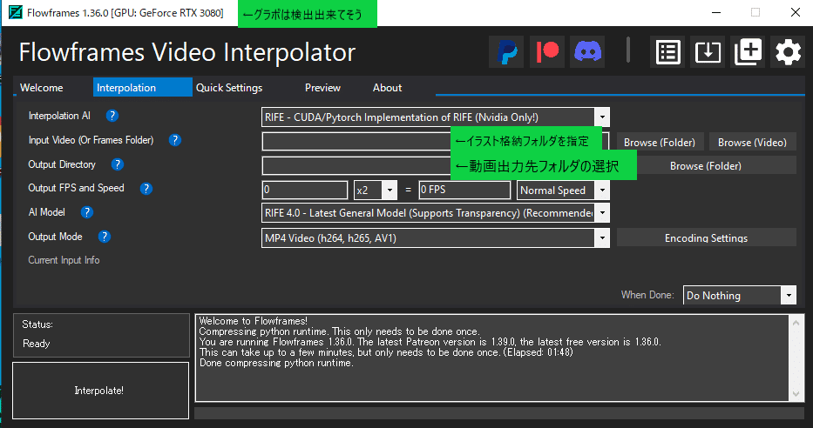Click the 'Done compressing python runtime.' log line
Screen dimensions: 813x428
276,363
